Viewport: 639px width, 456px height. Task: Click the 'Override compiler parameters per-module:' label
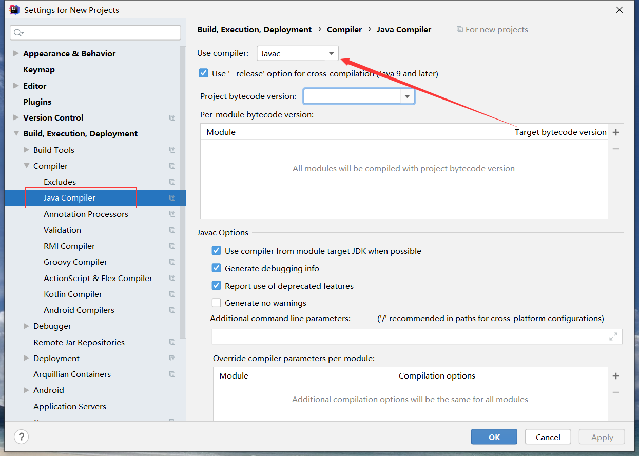click(294, 358)
